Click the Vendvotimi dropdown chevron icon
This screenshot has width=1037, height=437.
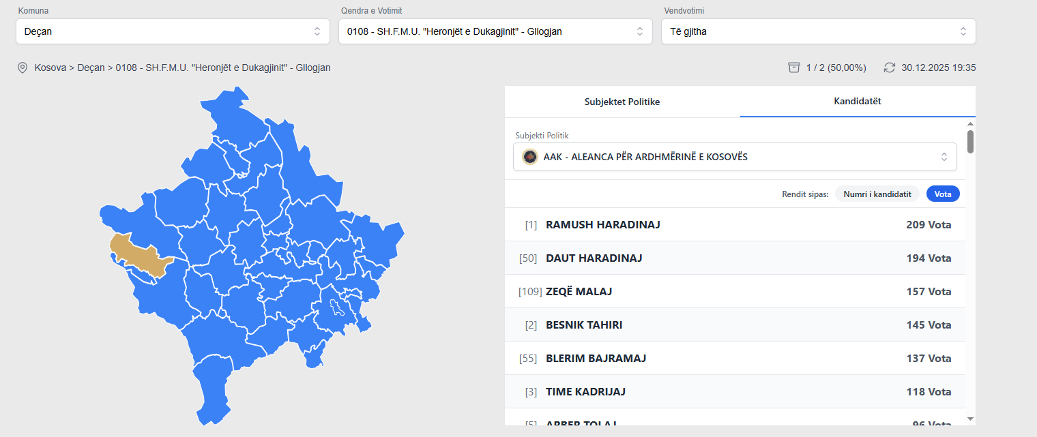point(963,31)
